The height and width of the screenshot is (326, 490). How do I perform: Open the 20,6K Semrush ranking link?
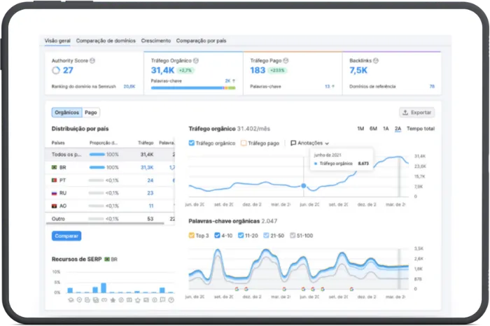point(129,87)
